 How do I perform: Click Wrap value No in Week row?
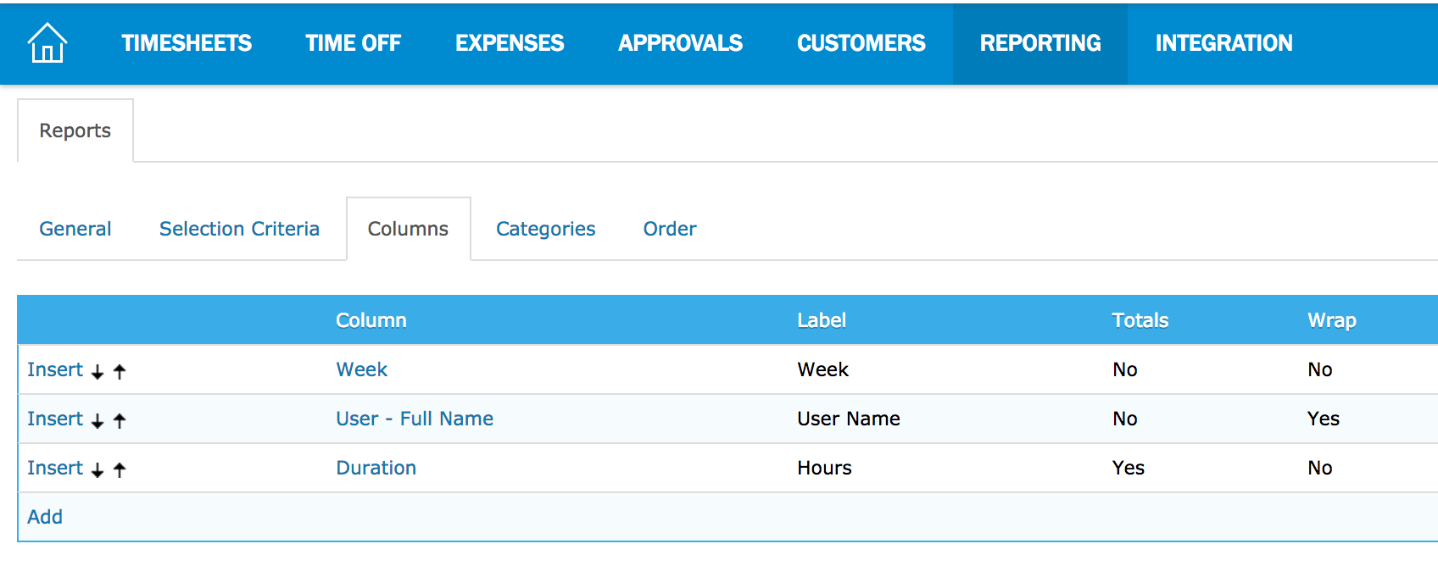(x=1320, y=369)
